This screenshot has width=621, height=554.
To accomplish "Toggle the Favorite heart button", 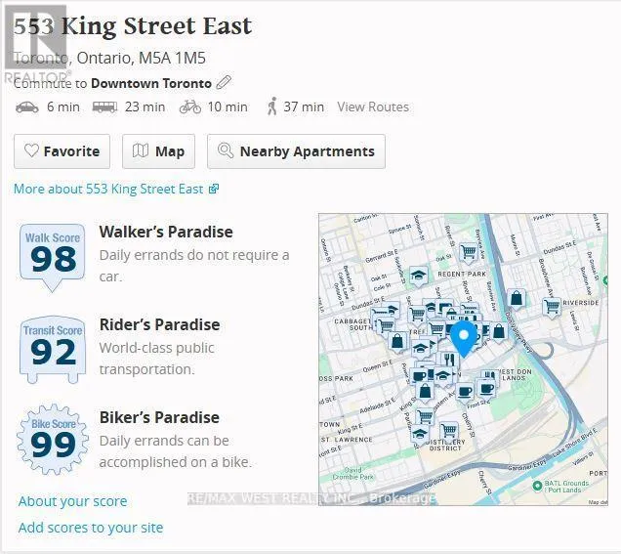I will click(x=62, y=151).
